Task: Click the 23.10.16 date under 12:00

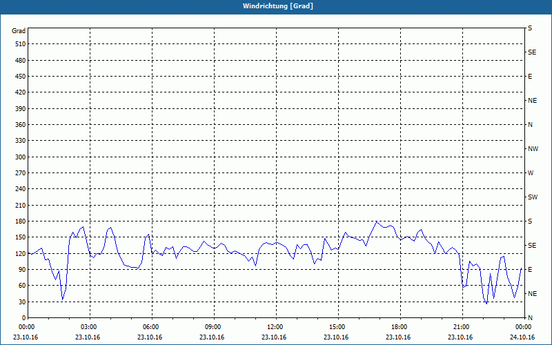Action: click(x=274, y=337)
